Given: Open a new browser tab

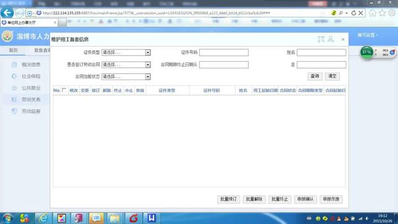Looking at the screenshot, I should pyautogui.click(x=62, y=22).
